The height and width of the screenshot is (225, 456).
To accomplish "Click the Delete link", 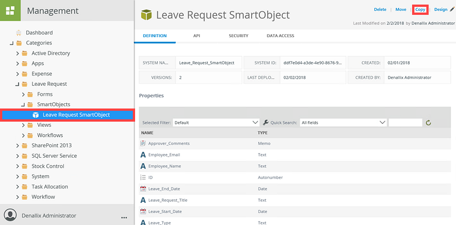I will tap(380, 10).
